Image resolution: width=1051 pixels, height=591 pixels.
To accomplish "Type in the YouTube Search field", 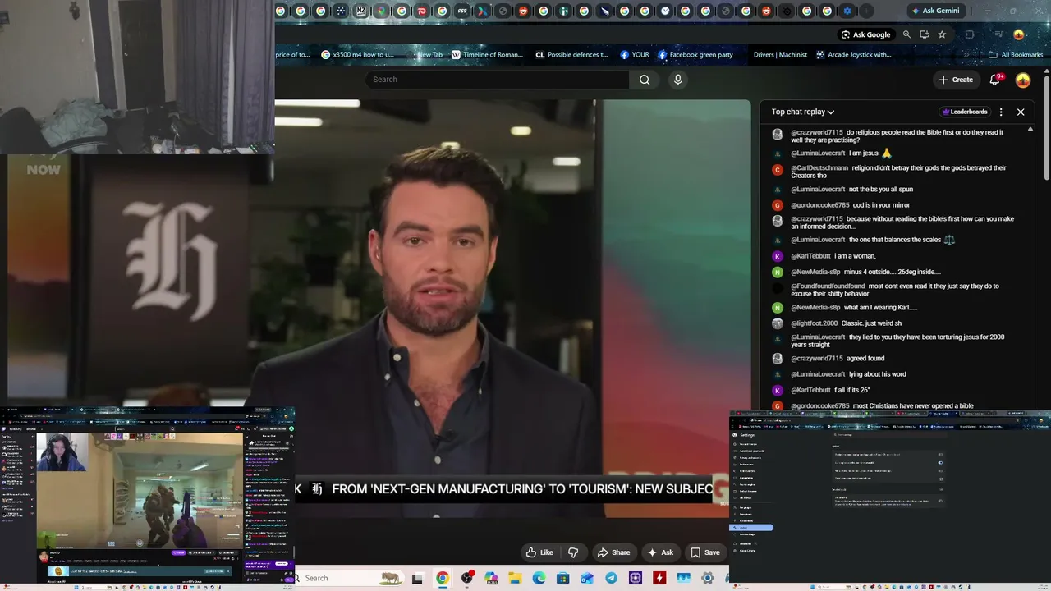I will [498, 80].
